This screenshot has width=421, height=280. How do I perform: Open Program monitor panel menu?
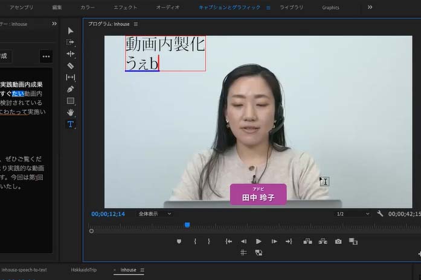coord(136,24)
